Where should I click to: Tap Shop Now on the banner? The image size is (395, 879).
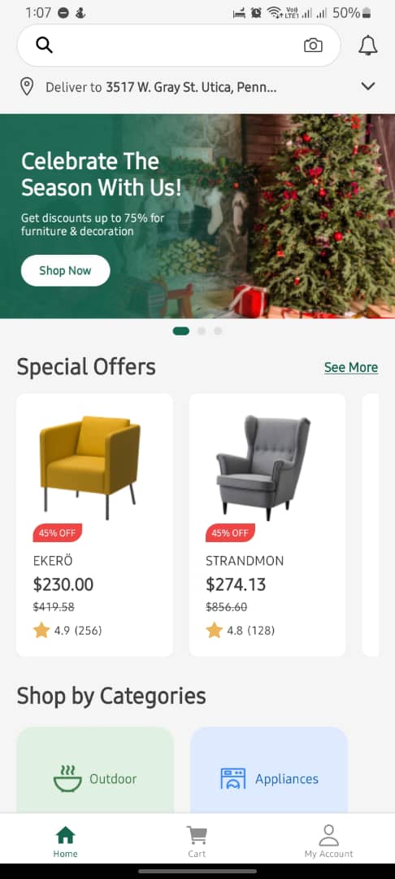click(x=66, y=271)
